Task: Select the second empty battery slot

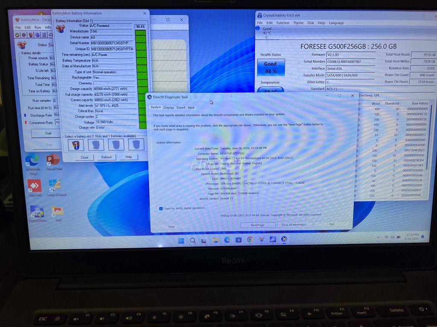Action: (x=96, y=145)
